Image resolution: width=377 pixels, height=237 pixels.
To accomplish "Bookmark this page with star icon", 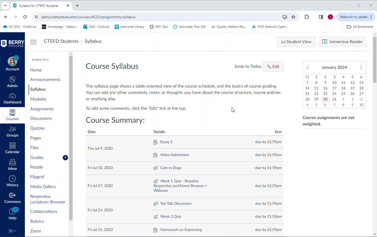I will [x=293, y=17].
